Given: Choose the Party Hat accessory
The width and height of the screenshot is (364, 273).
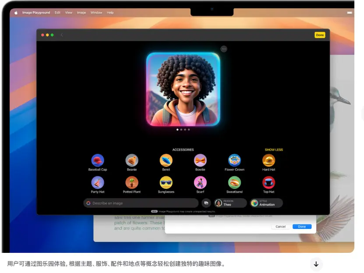Looking at the screenshot, I should pos(98,182).
